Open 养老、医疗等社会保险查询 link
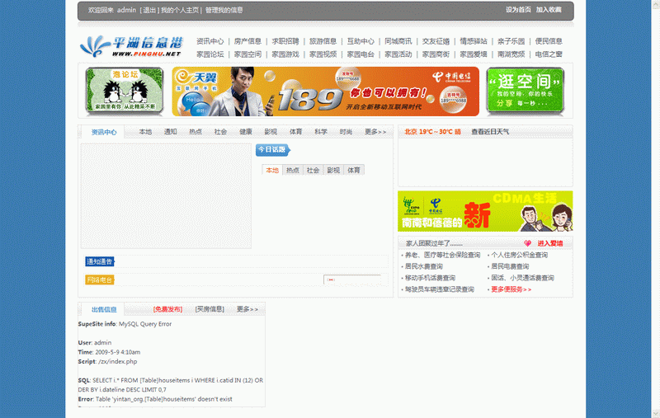This screenshot has height=418, width=660. coord(442,255)
